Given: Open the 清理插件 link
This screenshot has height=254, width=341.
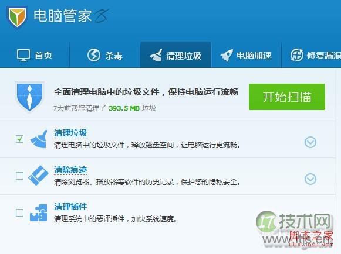Looking at the screenshot, I should pos(70,207).
